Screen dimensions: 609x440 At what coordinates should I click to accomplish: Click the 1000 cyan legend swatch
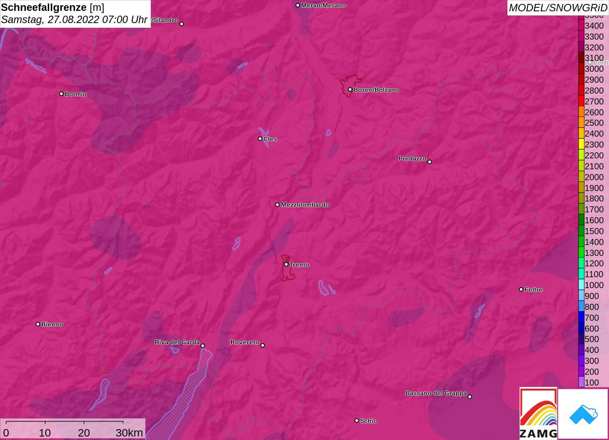[581, 285]
